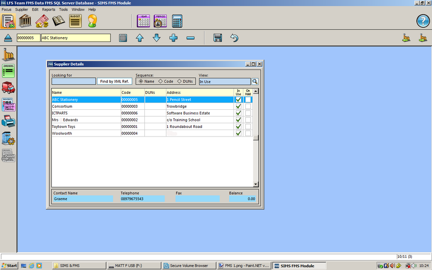The width and height of the screenshot is (432, 270).
Task: Select DUNs sequence option
Action: tap(185, 81)
